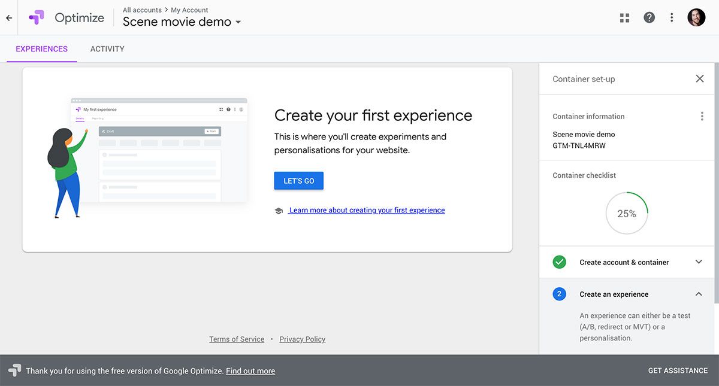Viewport: 719px width, 386px height.
Task: Click the Optimize icon in bottom banner
Action: click(14, 370)
